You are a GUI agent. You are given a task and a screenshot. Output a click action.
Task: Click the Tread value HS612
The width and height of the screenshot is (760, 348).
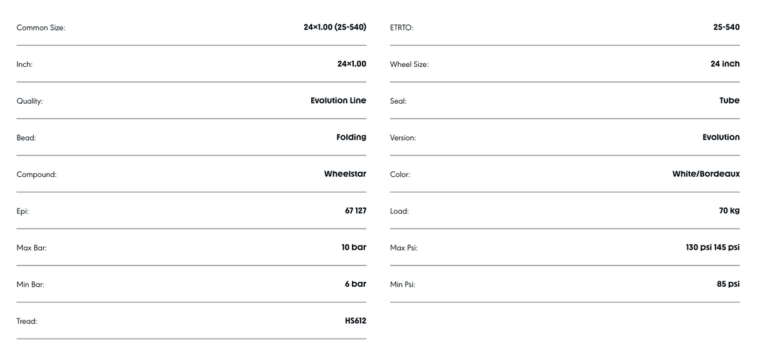356,321
